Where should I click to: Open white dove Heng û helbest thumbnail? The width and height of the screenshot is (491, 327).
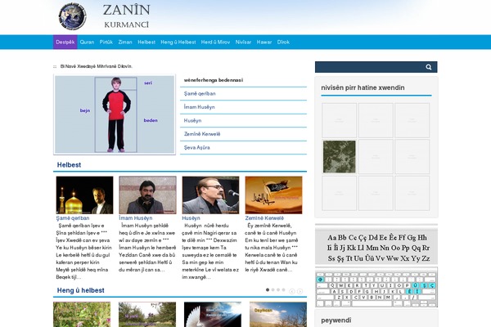click(x=213, y=315)
